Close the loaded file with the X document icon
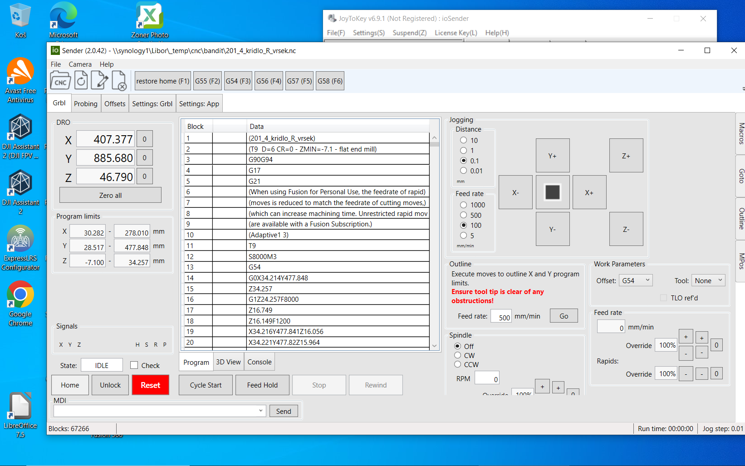This screenshot has width=745, height=466. click(x=119, y=81)
